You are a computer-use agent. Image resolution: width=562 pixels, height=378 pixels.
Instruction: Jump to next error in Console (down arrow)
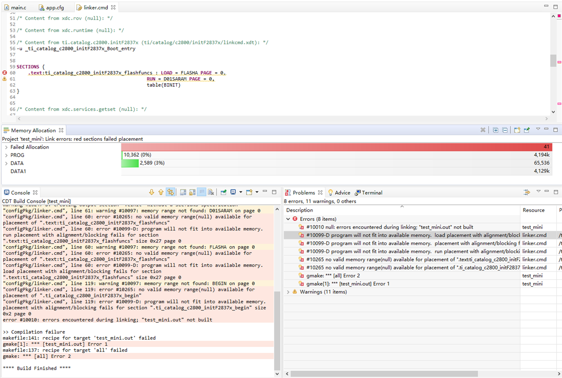point(152,192)
